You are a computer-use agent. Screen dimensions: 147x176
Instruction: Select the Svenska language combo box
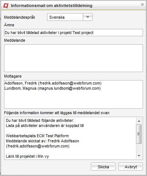point(70,17)
